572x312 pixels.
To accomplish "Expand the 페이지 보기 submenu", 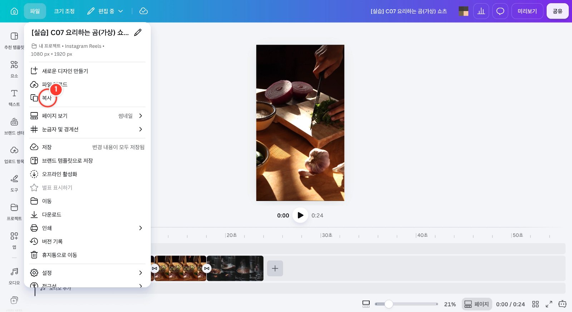I will (x=88, y=116).
